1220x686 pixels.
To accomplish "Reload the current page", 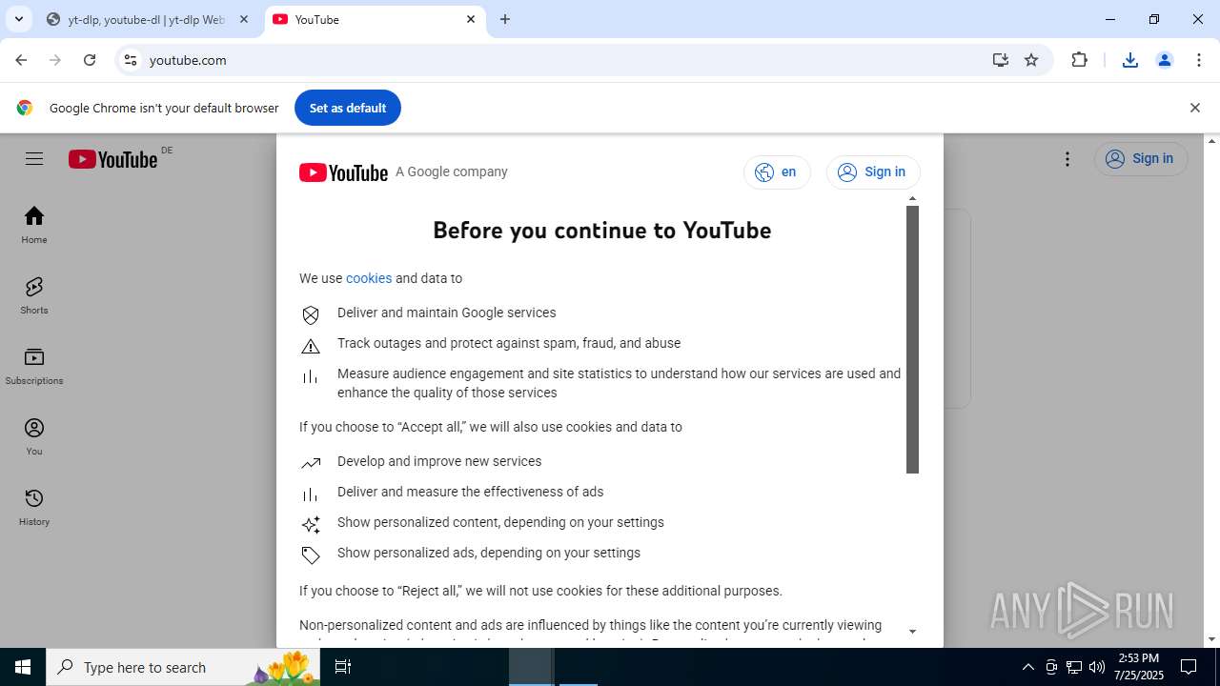I will tap(90, 60).
